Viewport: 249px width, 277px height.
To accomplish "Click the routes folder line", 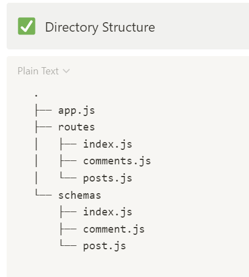I will (x=77, y=127).
